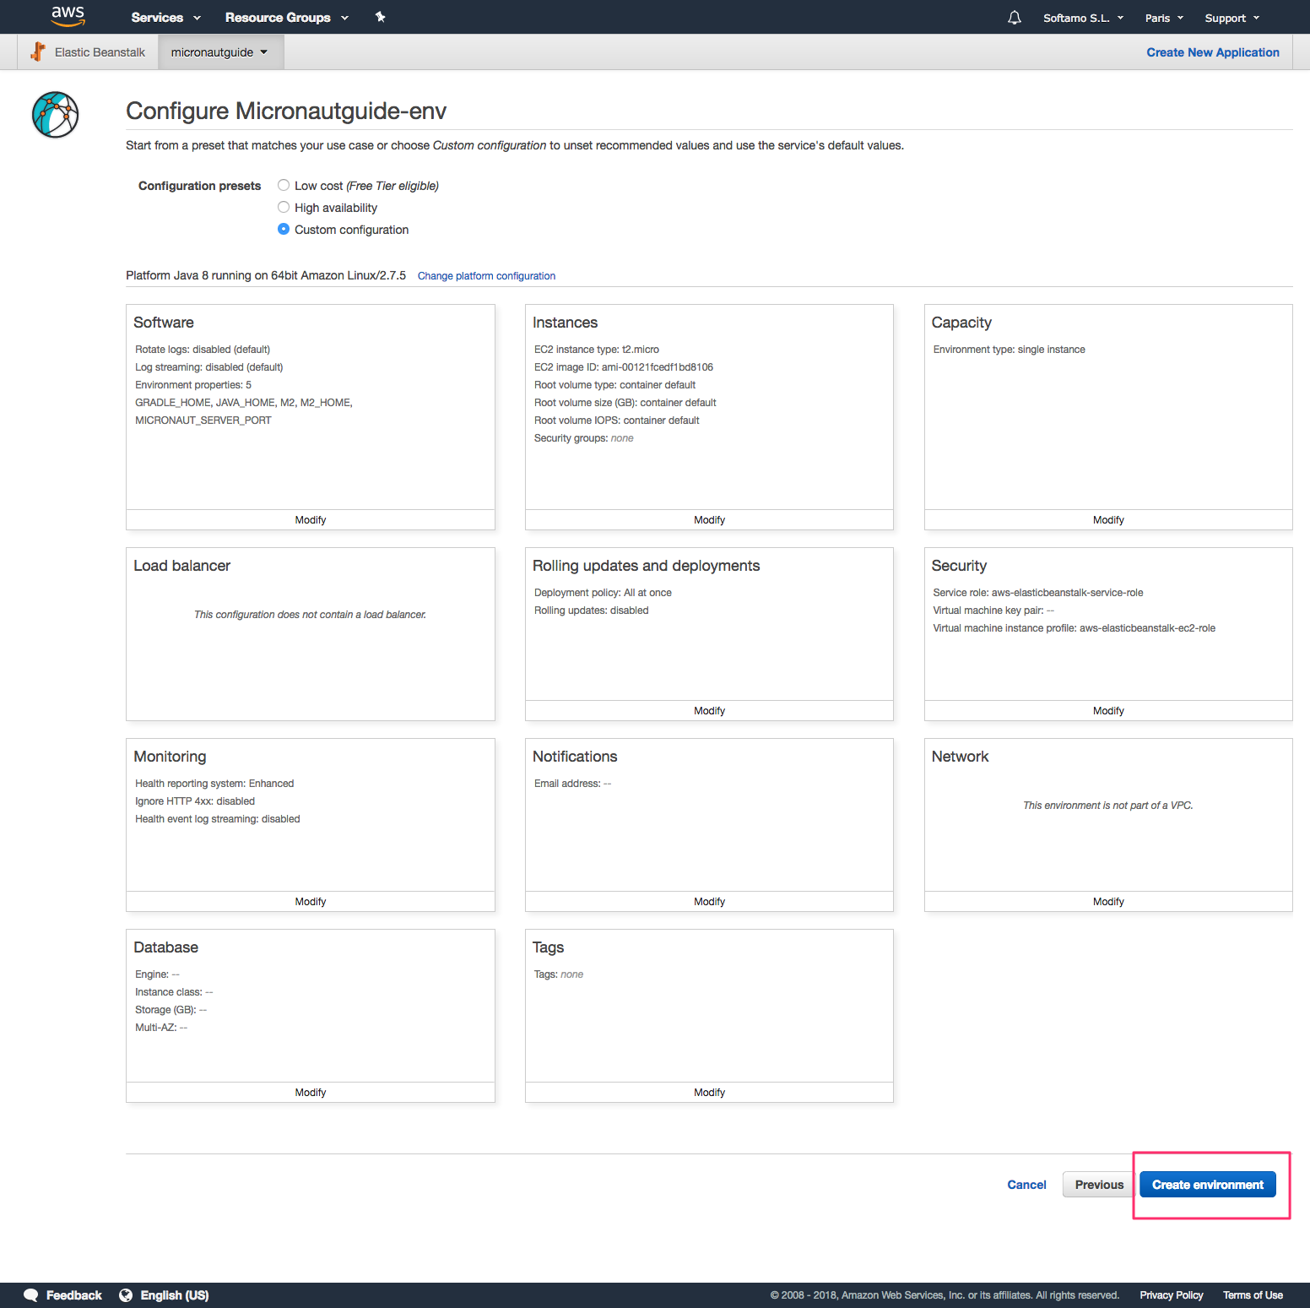Open the Support menu
Image resolution: width=1310 pixels, height=1308 pixels.
tap(1232, 18)
